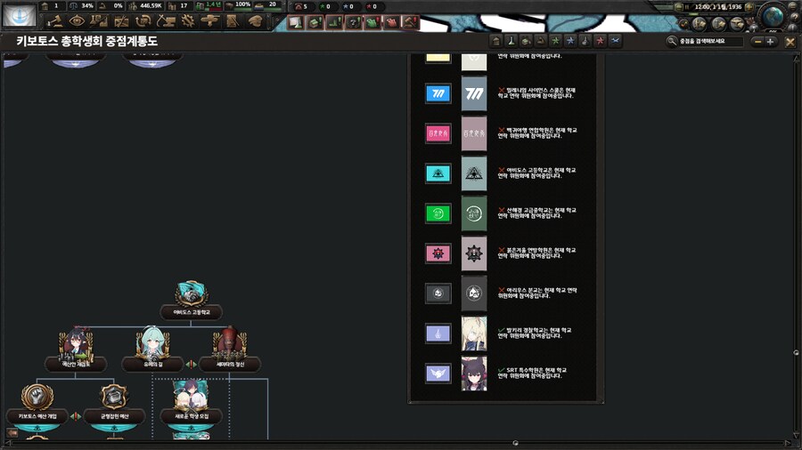The height and width of the screenshot is (450, 802).
Task: Click the back arrow at bottom left
Action: point(12,433)
